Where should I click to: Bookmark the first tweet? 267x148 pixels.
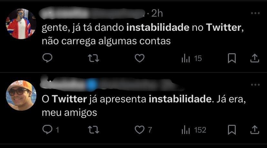pyautogui.click(x=232, y=58)
